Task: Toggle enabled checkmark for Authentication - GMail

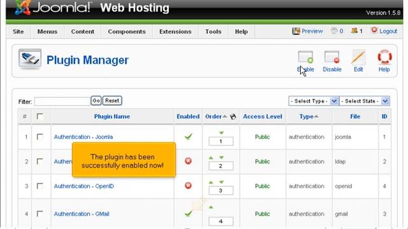Action: pos(188,214)
